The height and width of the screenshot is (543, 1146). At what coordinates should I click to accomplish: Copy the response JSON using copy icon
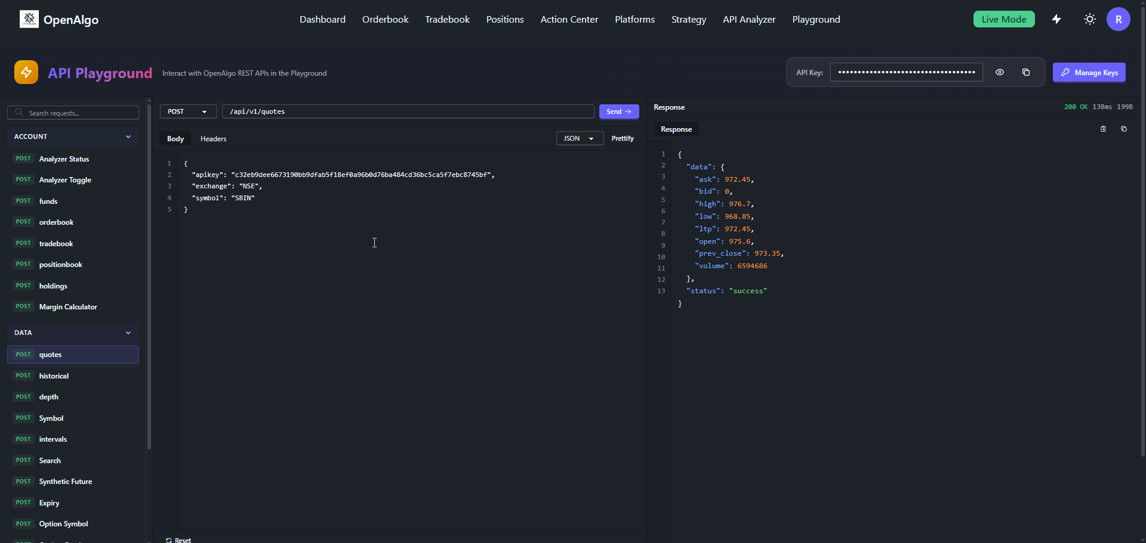[x=1124, y=129]
